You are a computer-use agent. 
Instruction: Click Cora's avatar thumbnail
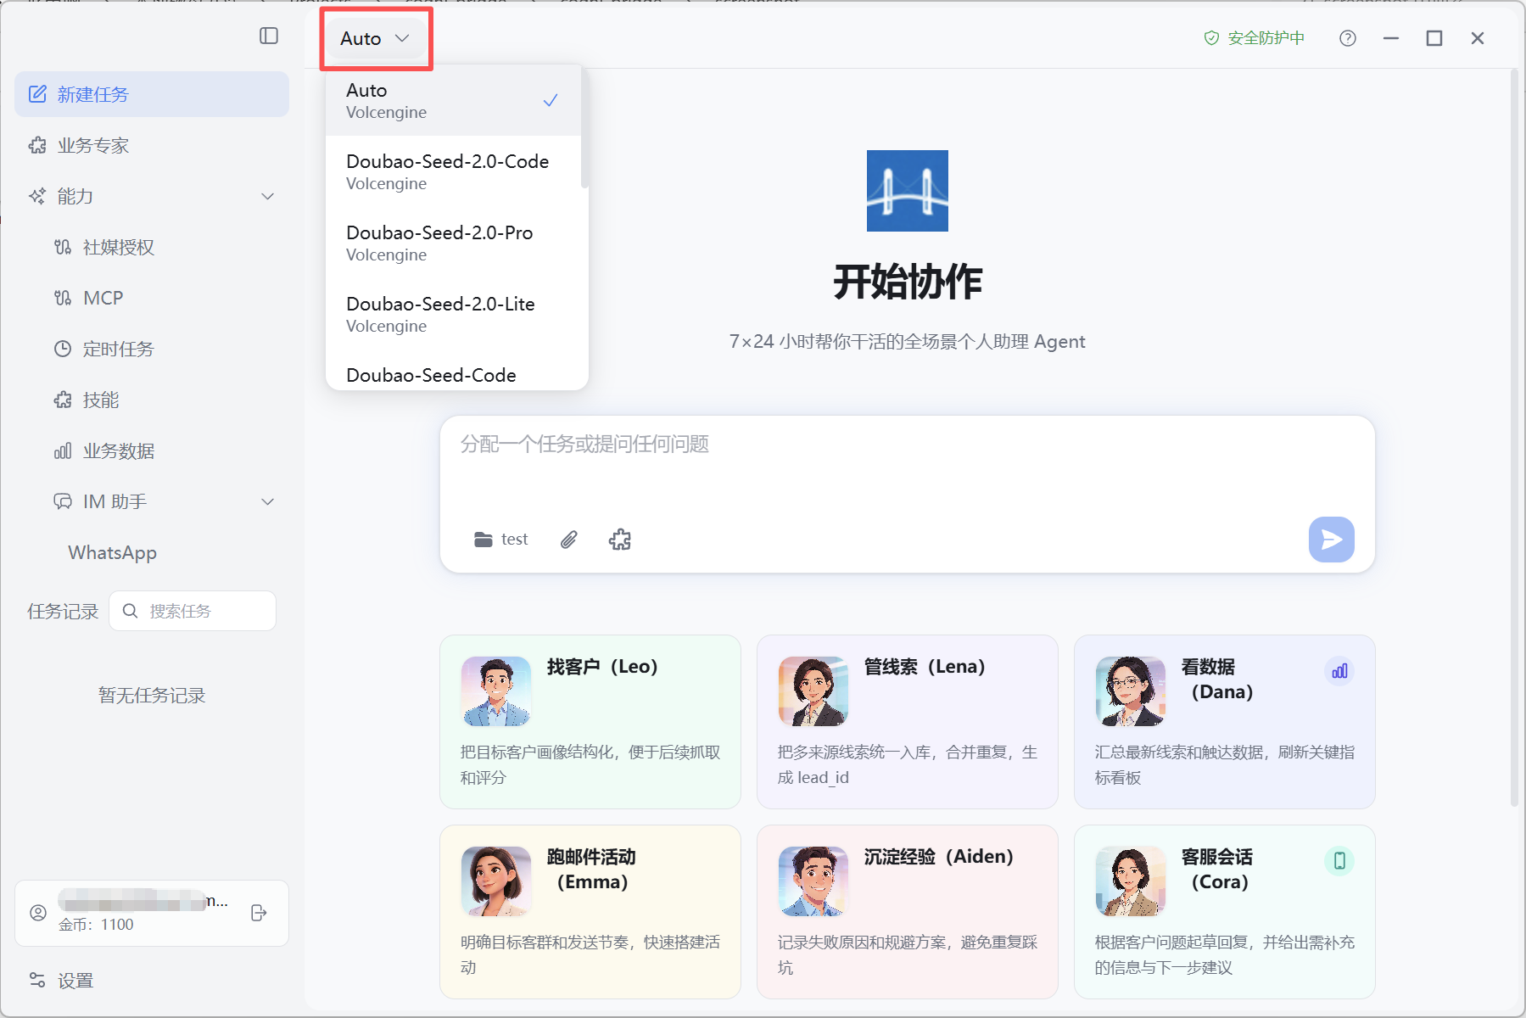point(1131,881)
